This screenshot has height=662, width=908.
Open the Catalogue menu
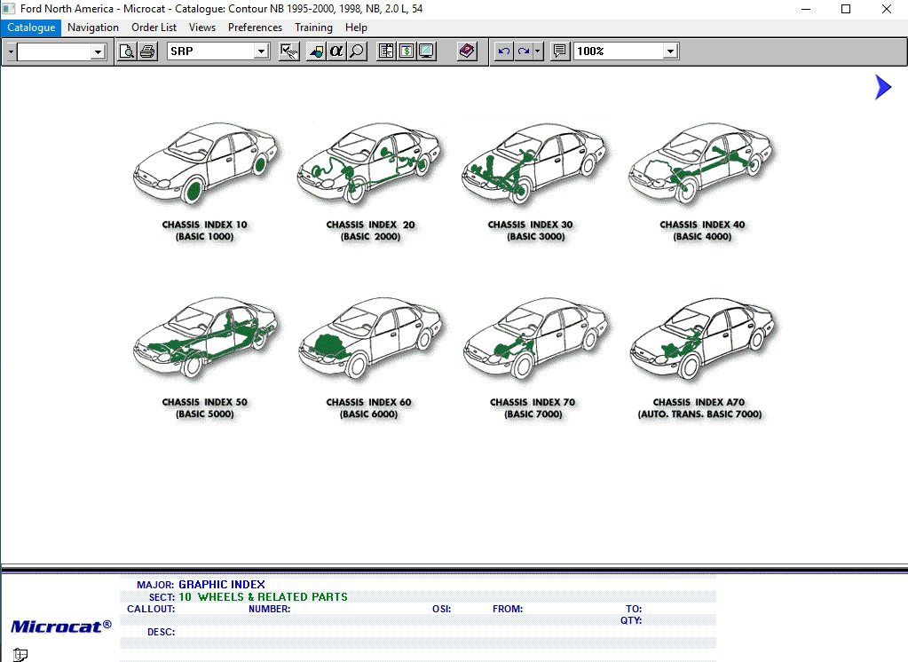(31, 28)
